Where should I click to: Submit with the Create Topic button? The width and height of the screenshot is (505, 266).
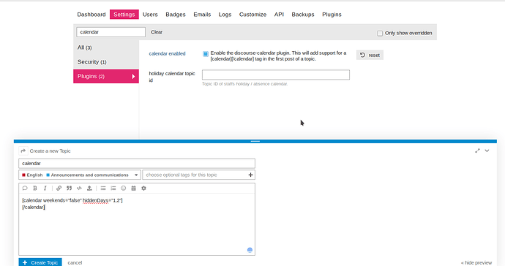[x=40, y=262]
